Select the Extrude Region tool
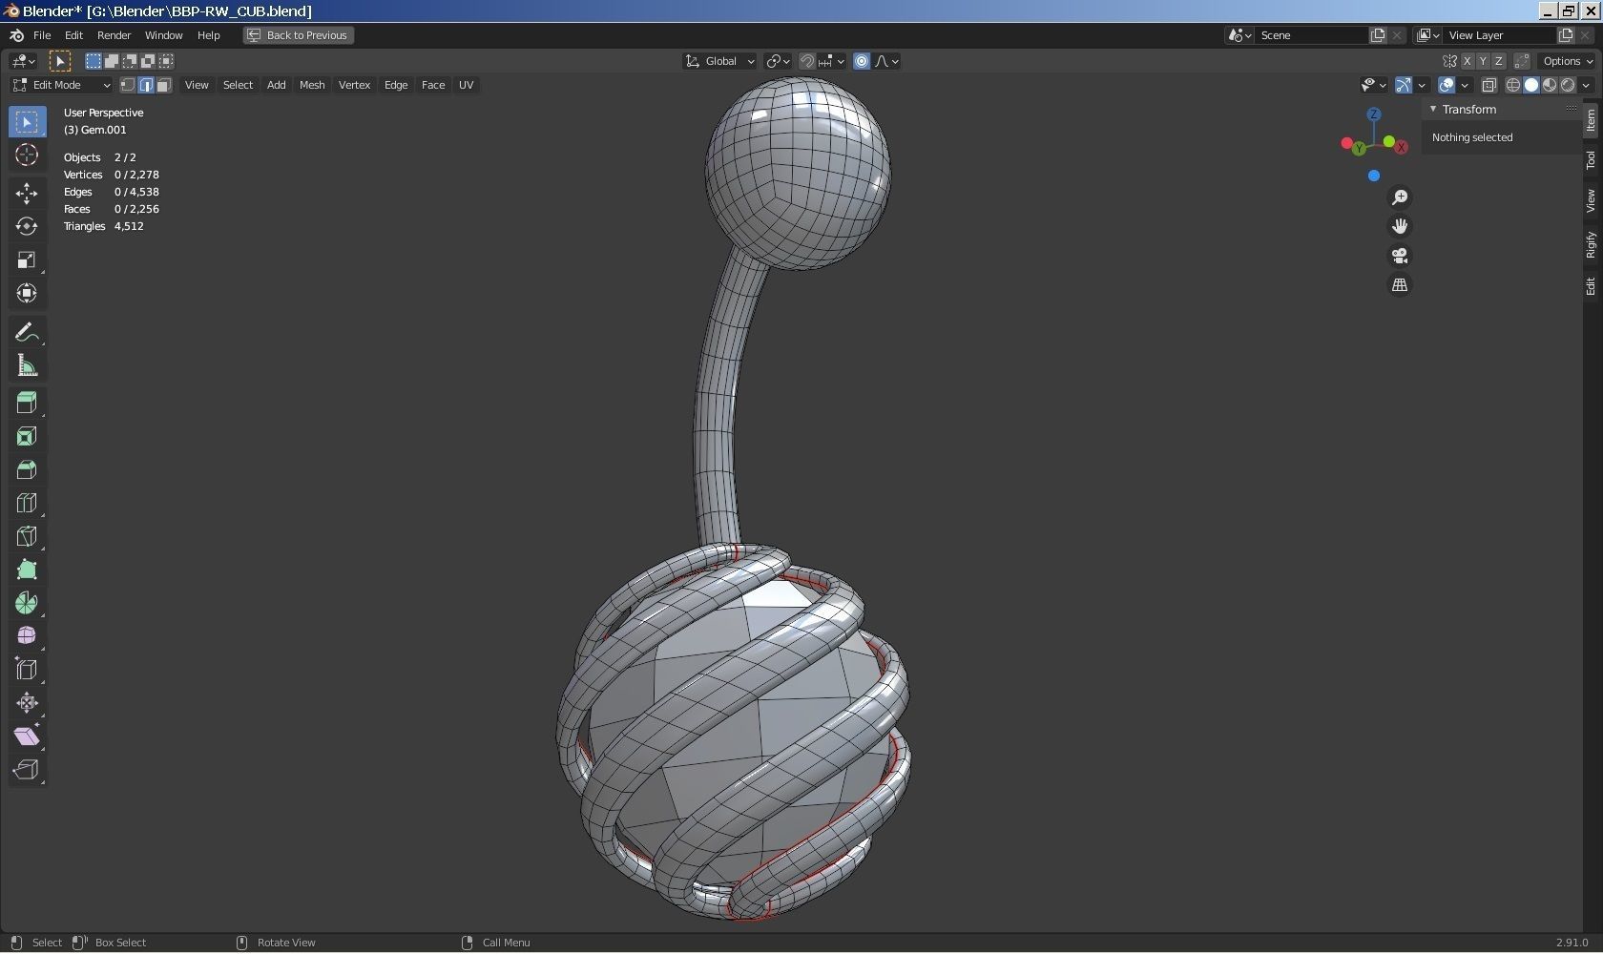Viewport: 1603px width, 954px height. tap(27, 403)
